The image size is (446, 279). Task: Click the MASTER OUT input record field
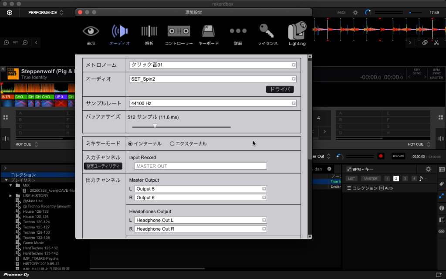(200, 166)
